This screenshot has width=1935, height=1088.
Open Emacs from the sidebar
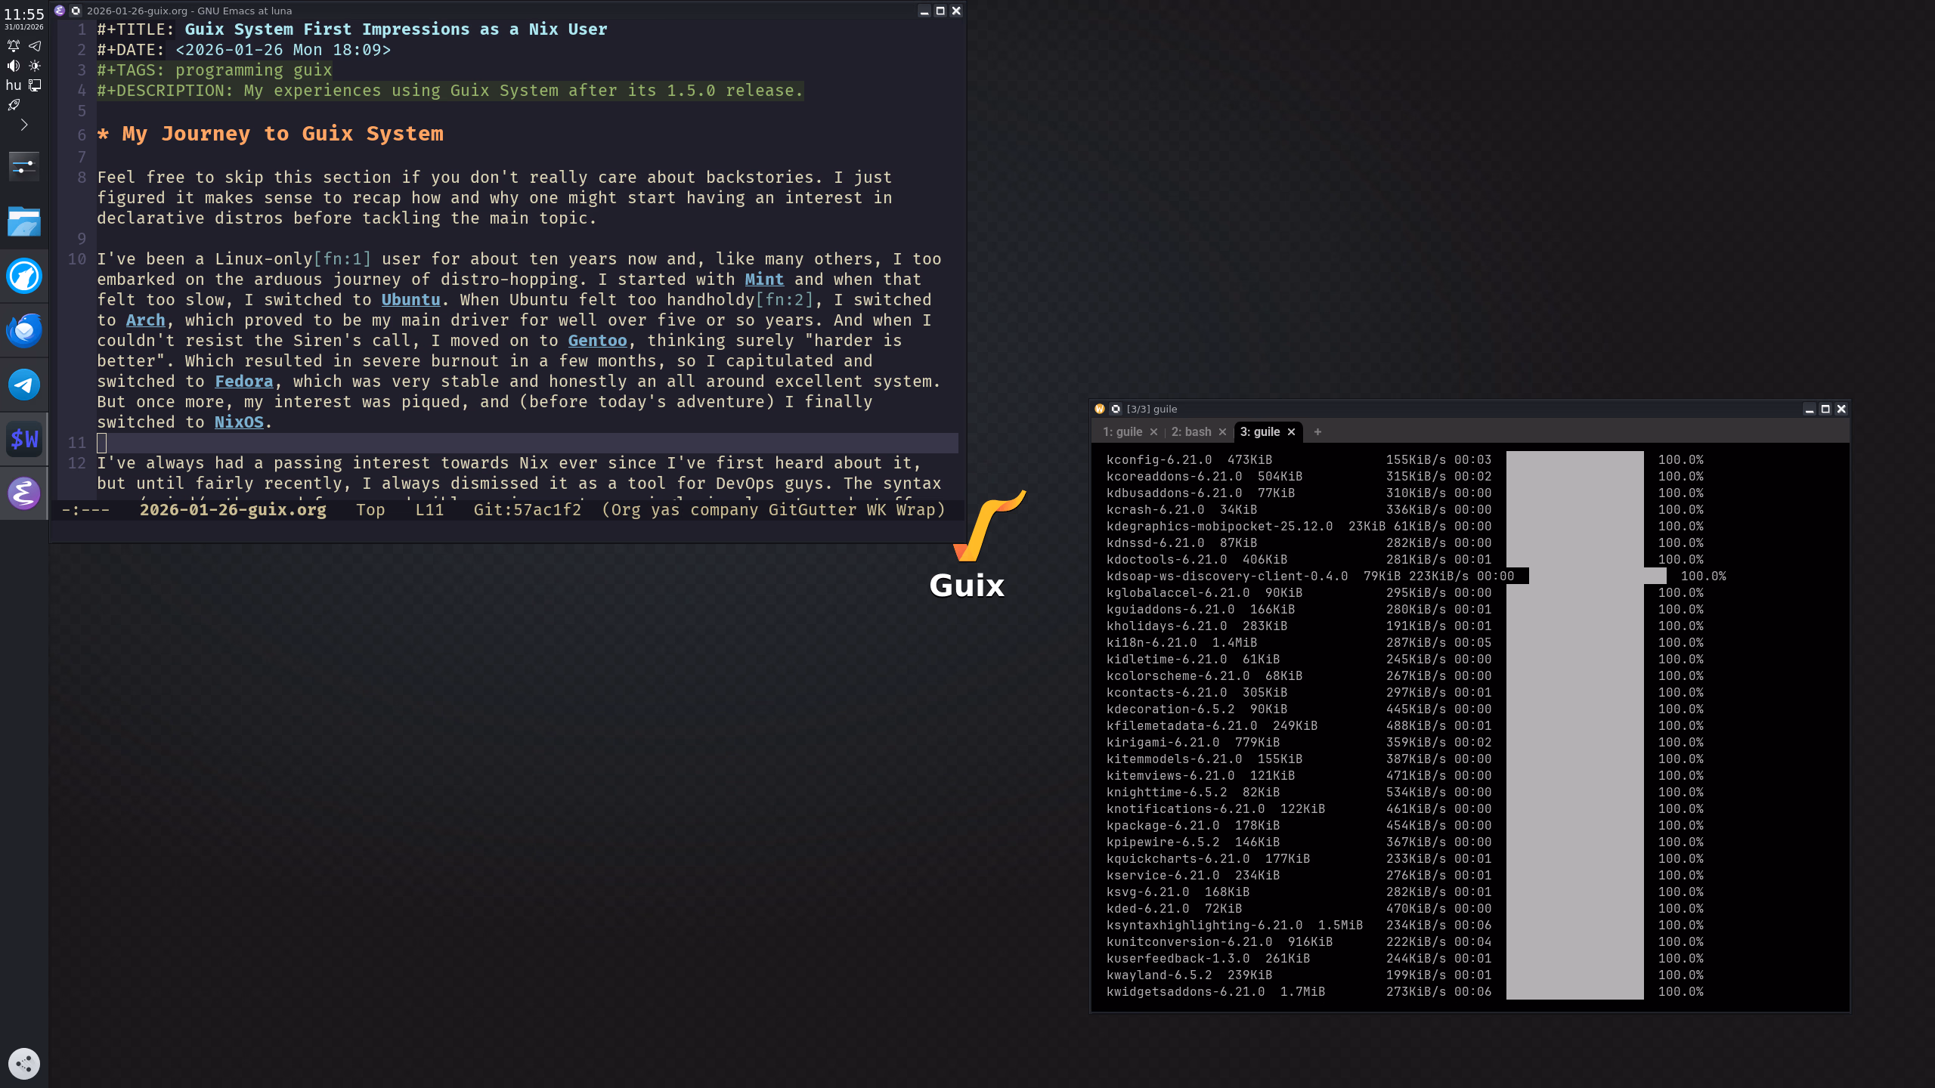click(x=24, y=493)
